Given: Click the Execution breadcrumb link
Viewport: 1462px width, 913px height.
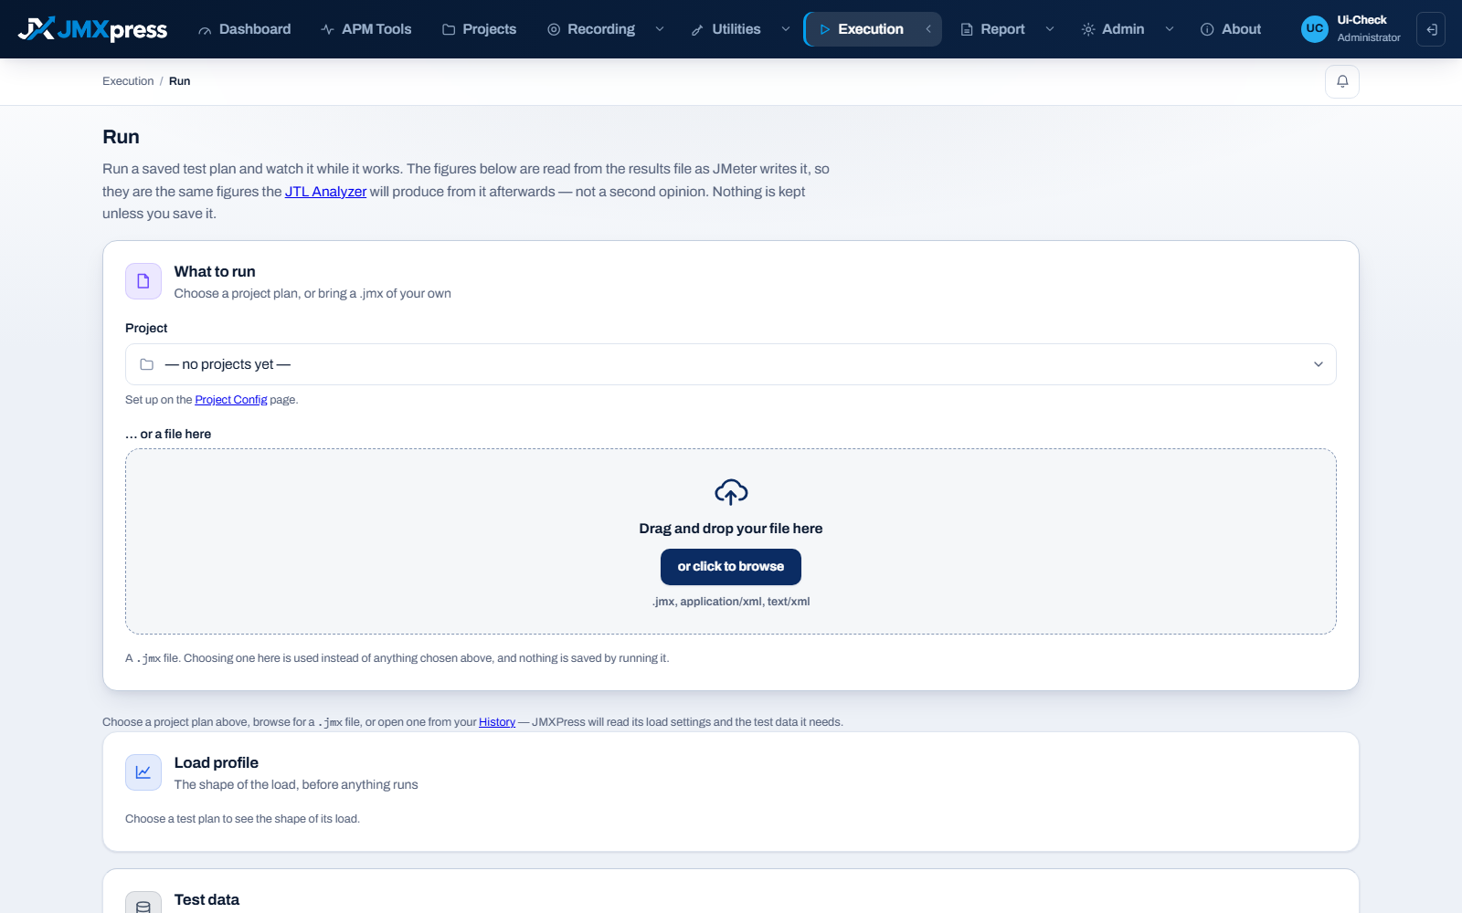Looking at the screenshot, I should (x=128, y=81).
